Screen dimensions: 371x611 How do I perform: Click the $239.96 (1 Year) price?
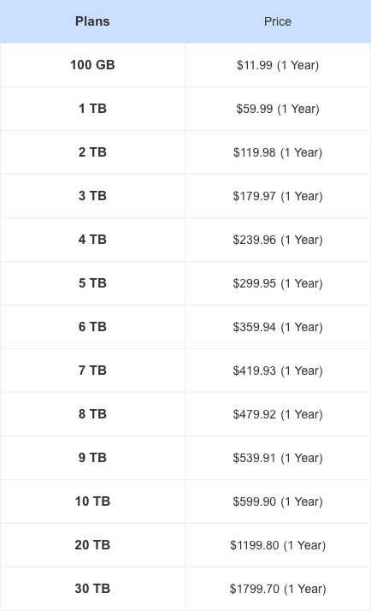[278, 240]
